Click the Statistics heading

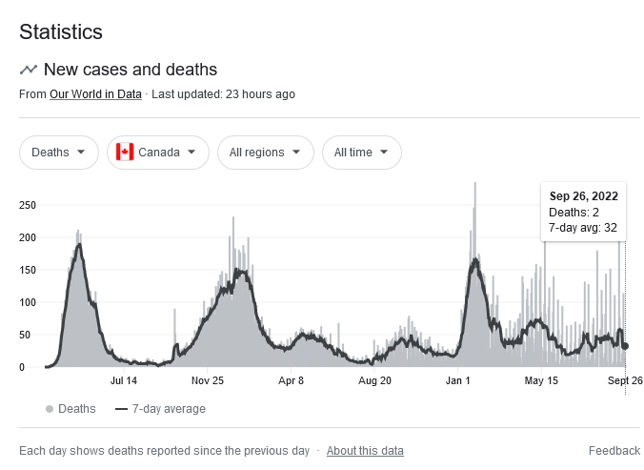click(61, 31)
